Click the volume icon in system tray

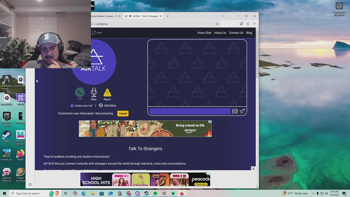[326, 193]
